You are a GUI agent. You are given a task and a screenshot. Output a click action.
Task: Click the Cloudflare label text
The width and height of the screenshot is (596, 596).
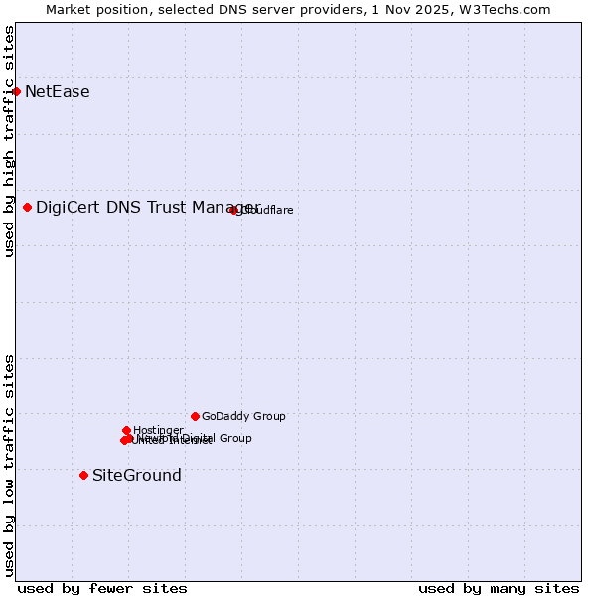point(268,210)
